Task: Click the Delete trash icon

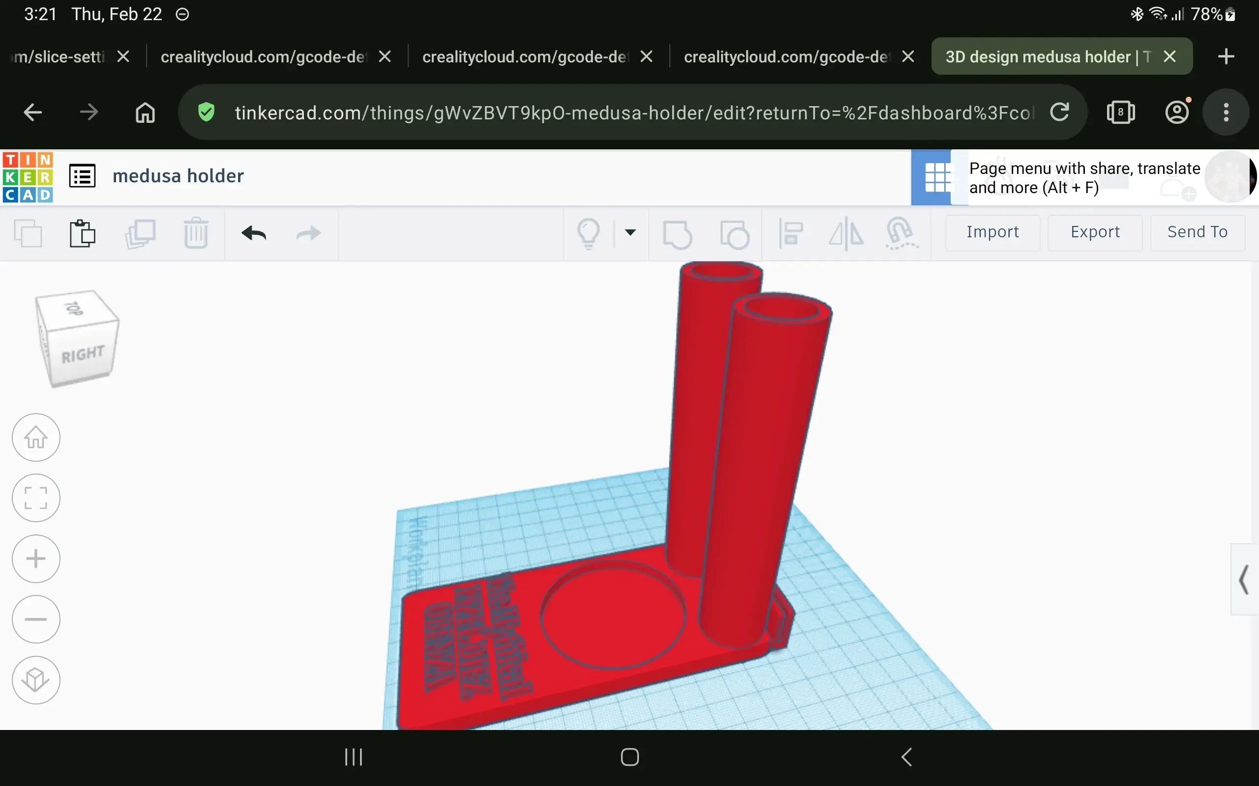Action: pos(196,233)
